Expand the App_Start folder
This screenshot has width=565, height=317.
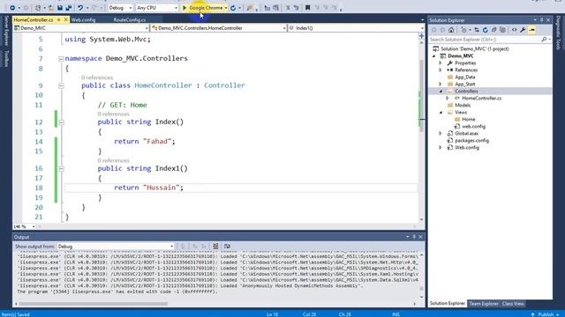pos(440,85)
